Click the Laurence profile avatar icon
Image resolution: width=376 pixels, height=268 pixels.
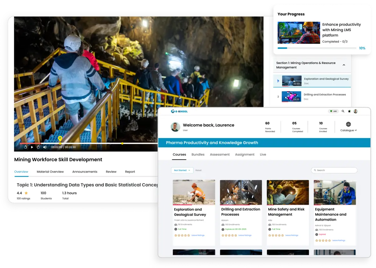[x=355, y=111]
